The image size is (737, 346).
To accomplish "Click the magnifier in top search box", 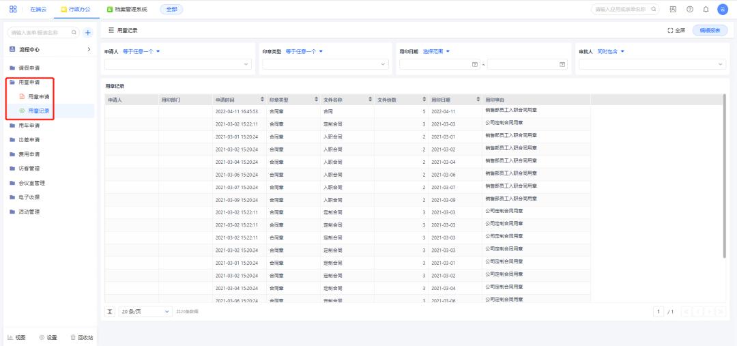I will tap(653, 9).
